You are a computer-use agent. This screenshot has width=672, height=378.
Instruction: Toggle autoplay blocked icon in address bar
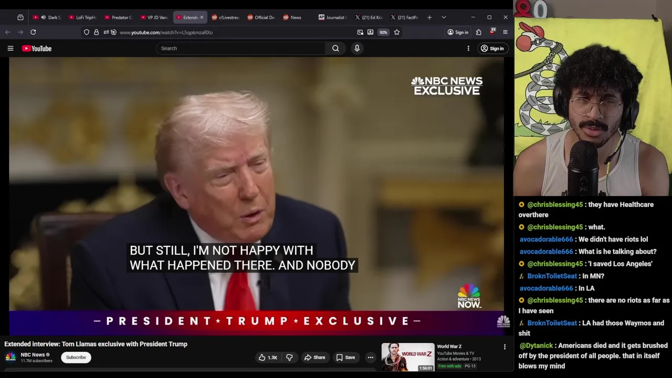coord(113,32)
